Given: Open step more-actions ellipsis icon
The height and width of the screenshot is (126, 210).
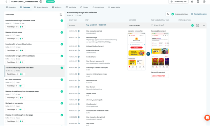Looking at the screenshot, I should [197, 25].
